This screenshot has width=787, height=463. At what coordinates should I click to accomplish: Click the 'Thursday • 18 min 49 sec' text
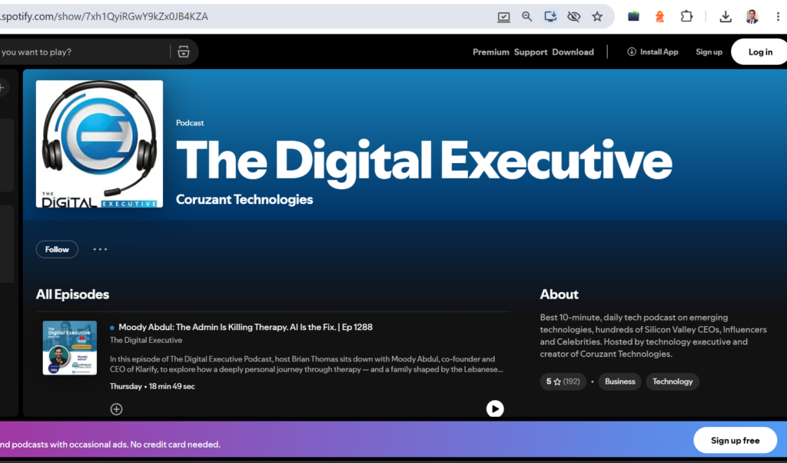click(152, 386)
